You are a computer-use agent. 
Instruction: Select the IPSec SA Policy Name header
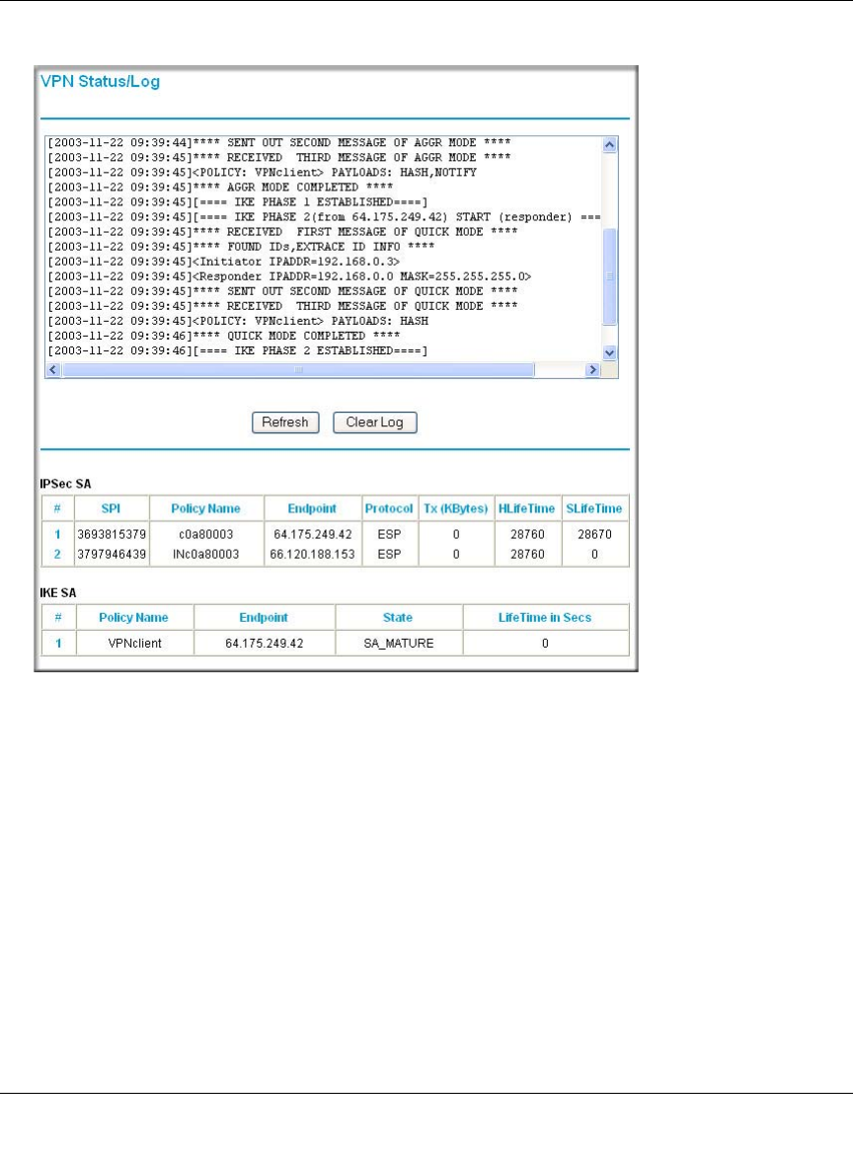(205, 508)
